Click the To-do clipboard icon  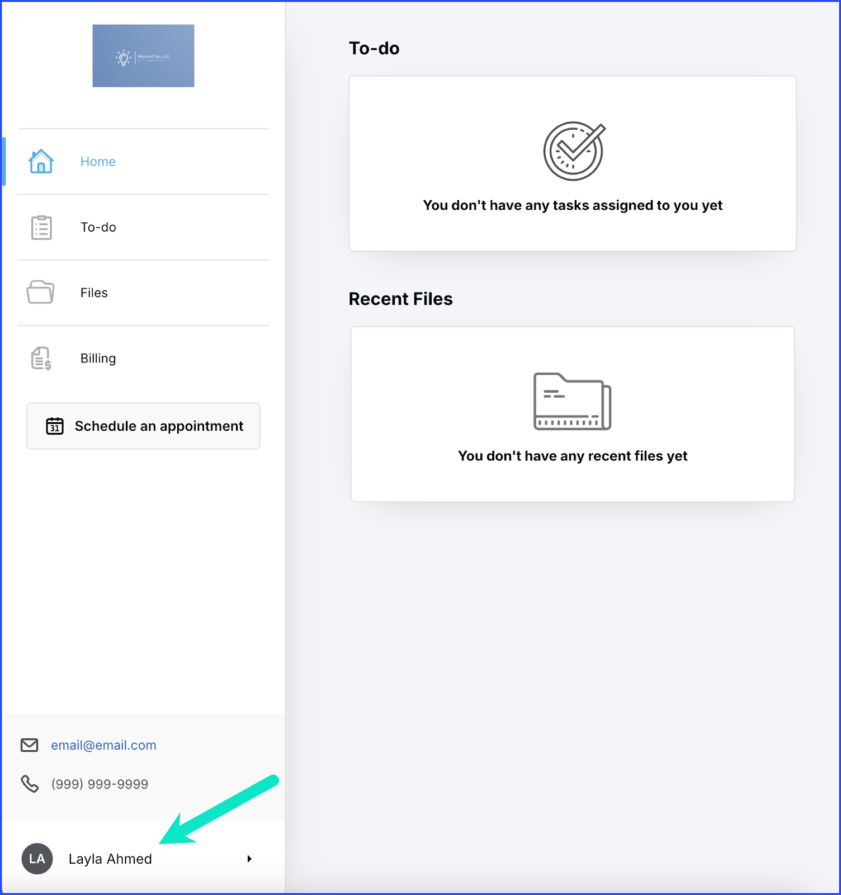41,228
